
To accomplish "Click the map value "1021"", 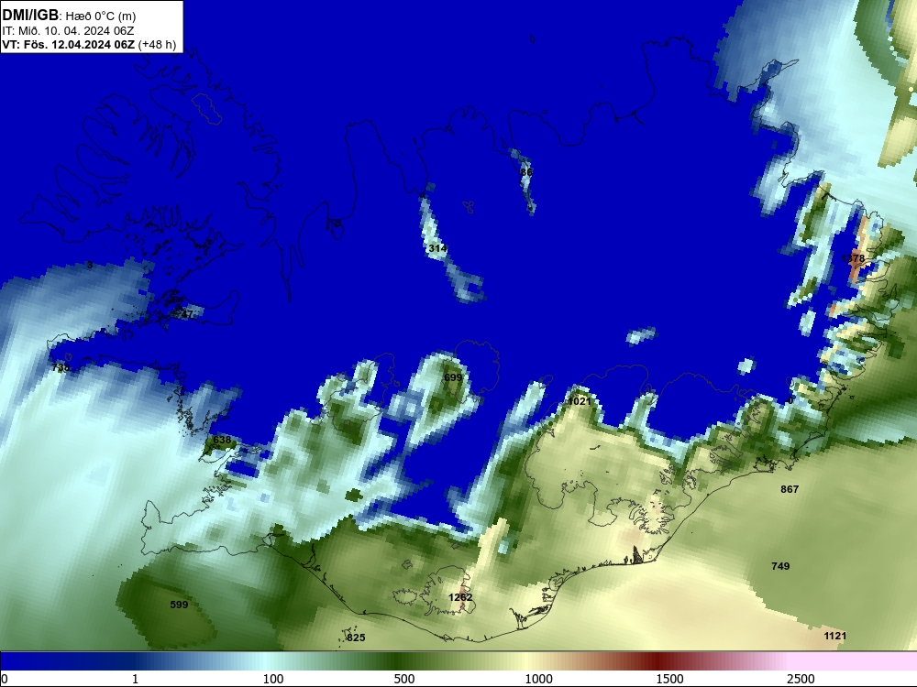I will [x=579, y=401].
